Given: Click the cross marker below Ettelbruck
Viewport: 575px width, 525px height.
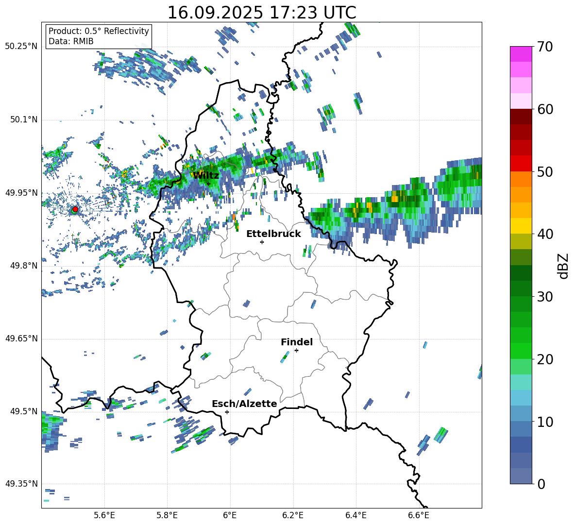Looking at the screenshot, I should click(x=262, y=242).
